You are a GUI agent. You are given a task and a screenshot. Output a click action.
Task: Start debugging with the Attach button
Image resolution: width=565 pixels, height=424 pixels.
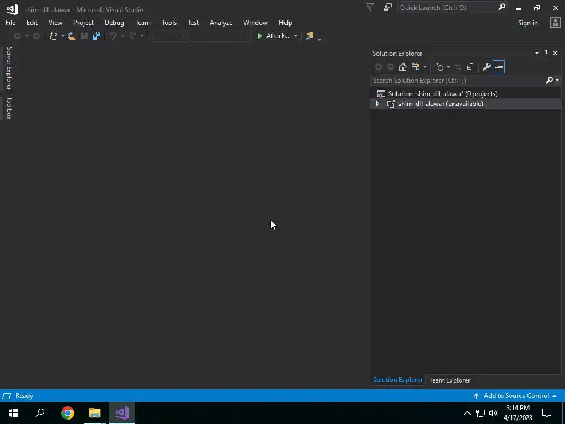pos(274,36)
